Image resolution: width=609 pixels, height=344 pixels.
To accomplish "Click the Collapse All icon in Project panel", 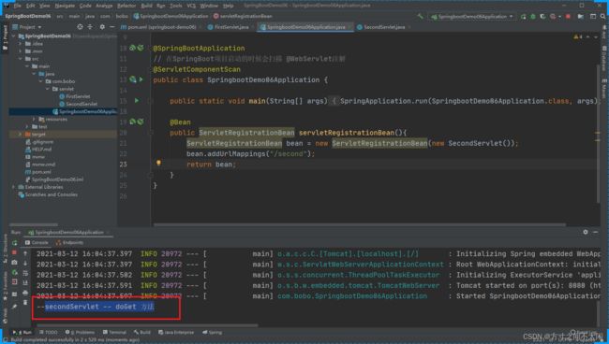I will click(x=90, y=27).
